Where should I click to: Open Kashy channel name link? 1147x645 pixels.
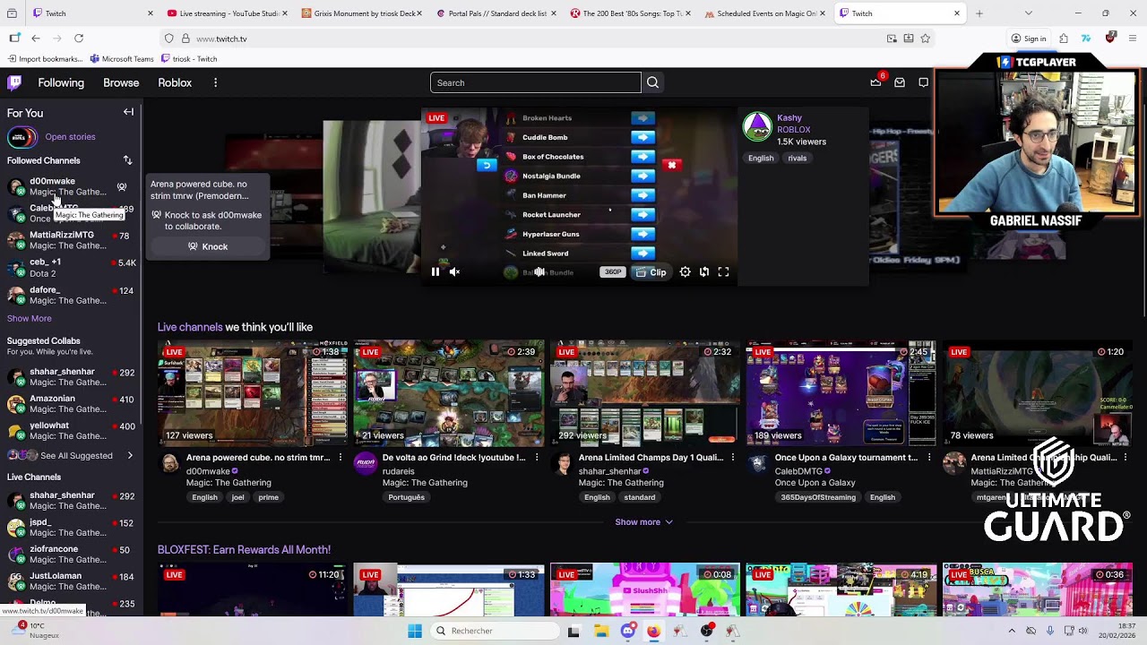pyautogui.click(x=789, y=117)
